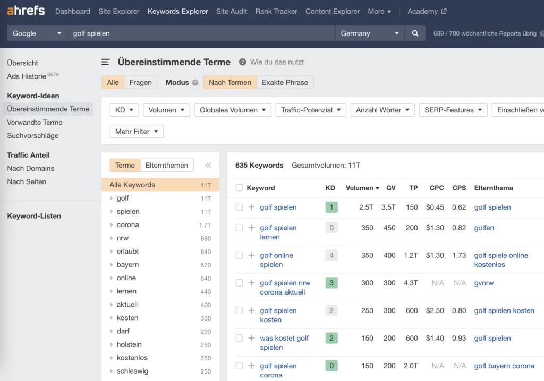Sort table by Volumen column header
The width and height of the screenshot is (544, 381).
tap(362, 188)
